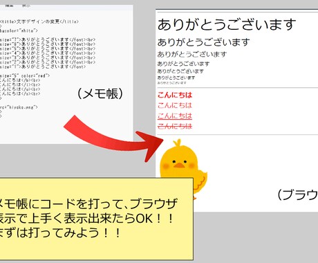
Task: Click the size="6" code line in Notepad
Action: [48, 44]
